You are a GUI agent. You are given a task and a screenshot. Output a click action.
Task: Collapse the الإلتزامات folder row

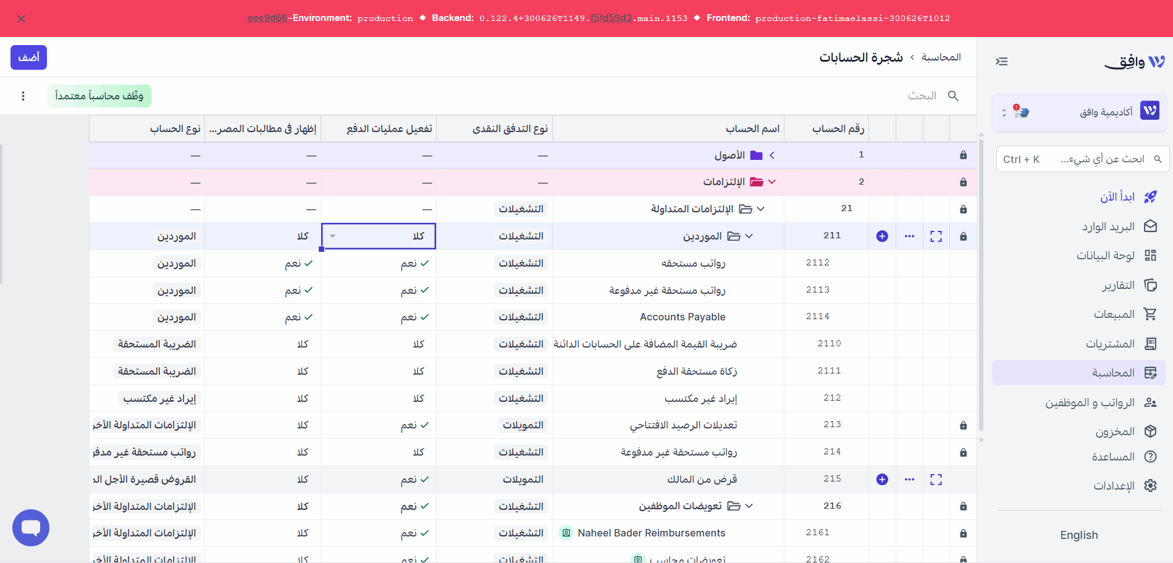coord(772,182)
